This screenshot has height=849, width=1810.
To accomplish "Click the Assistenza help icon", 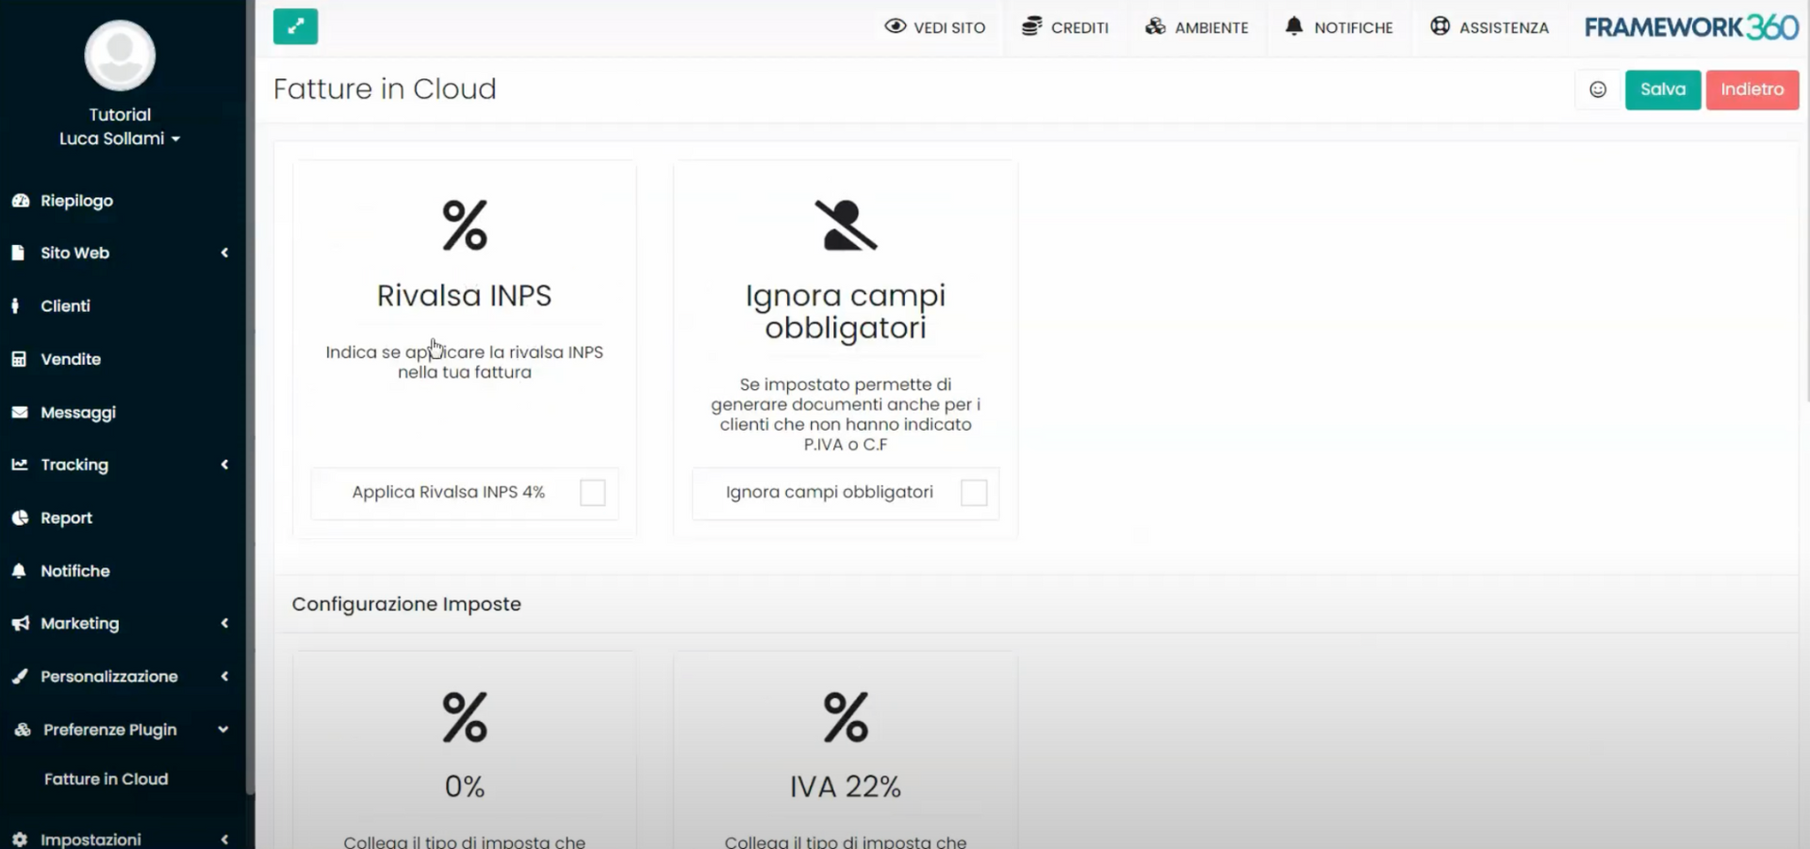I will [x=1440, y=26].
